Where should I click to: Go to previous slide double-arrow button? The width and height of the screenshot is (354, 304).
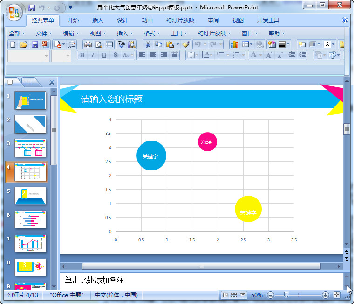point(347,252)
